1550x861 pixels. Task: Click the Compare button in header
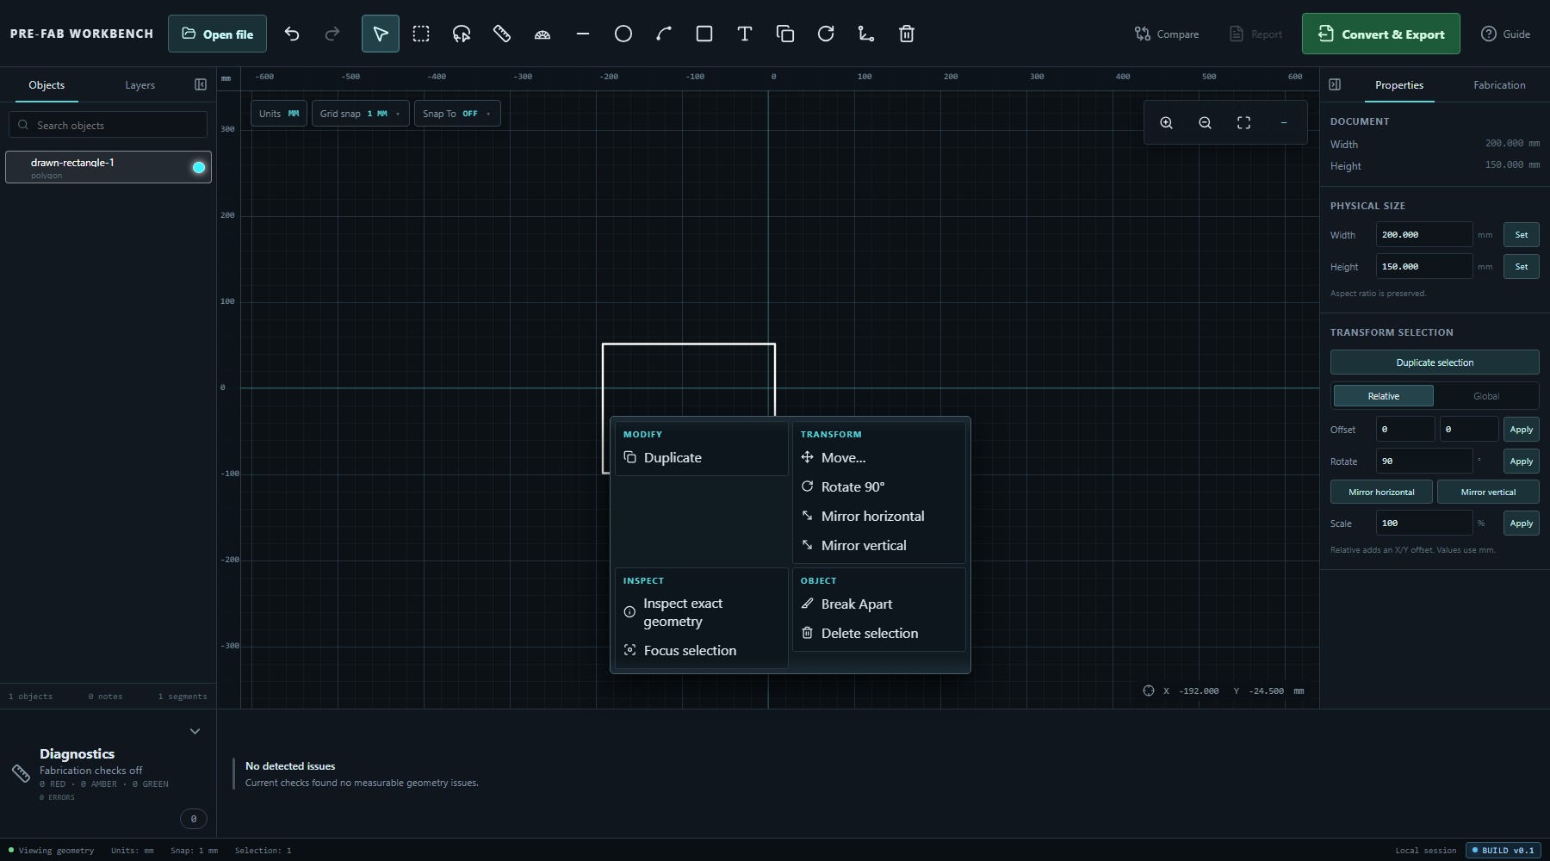click(x=1167, y=34)
